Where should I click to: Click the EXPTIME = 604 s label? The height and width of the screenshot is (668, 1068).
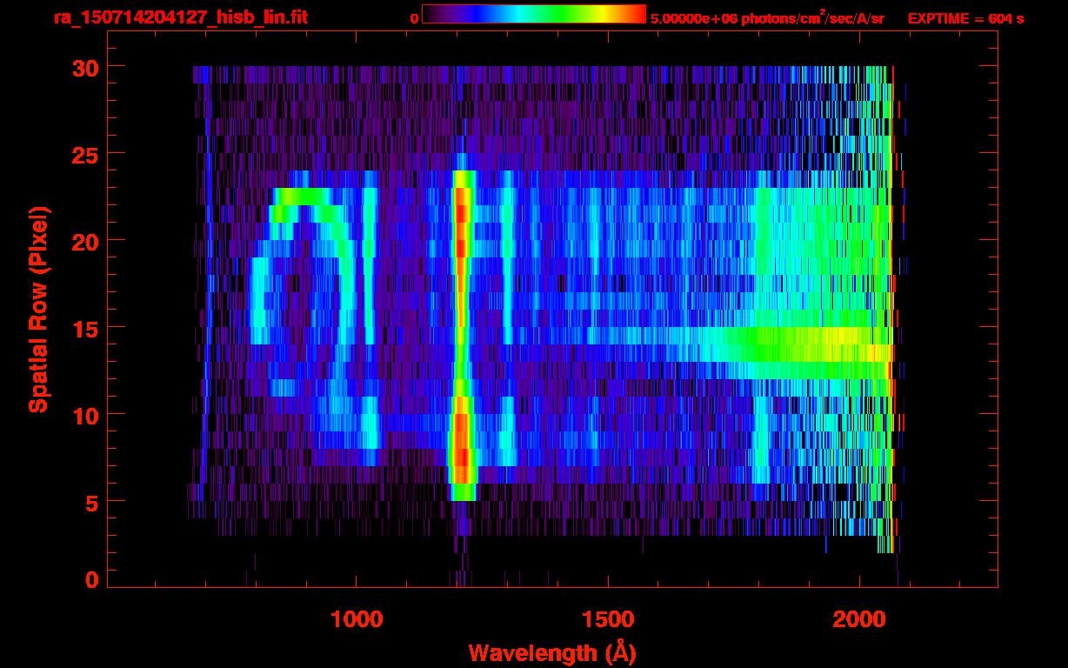(x=965, y=18)
